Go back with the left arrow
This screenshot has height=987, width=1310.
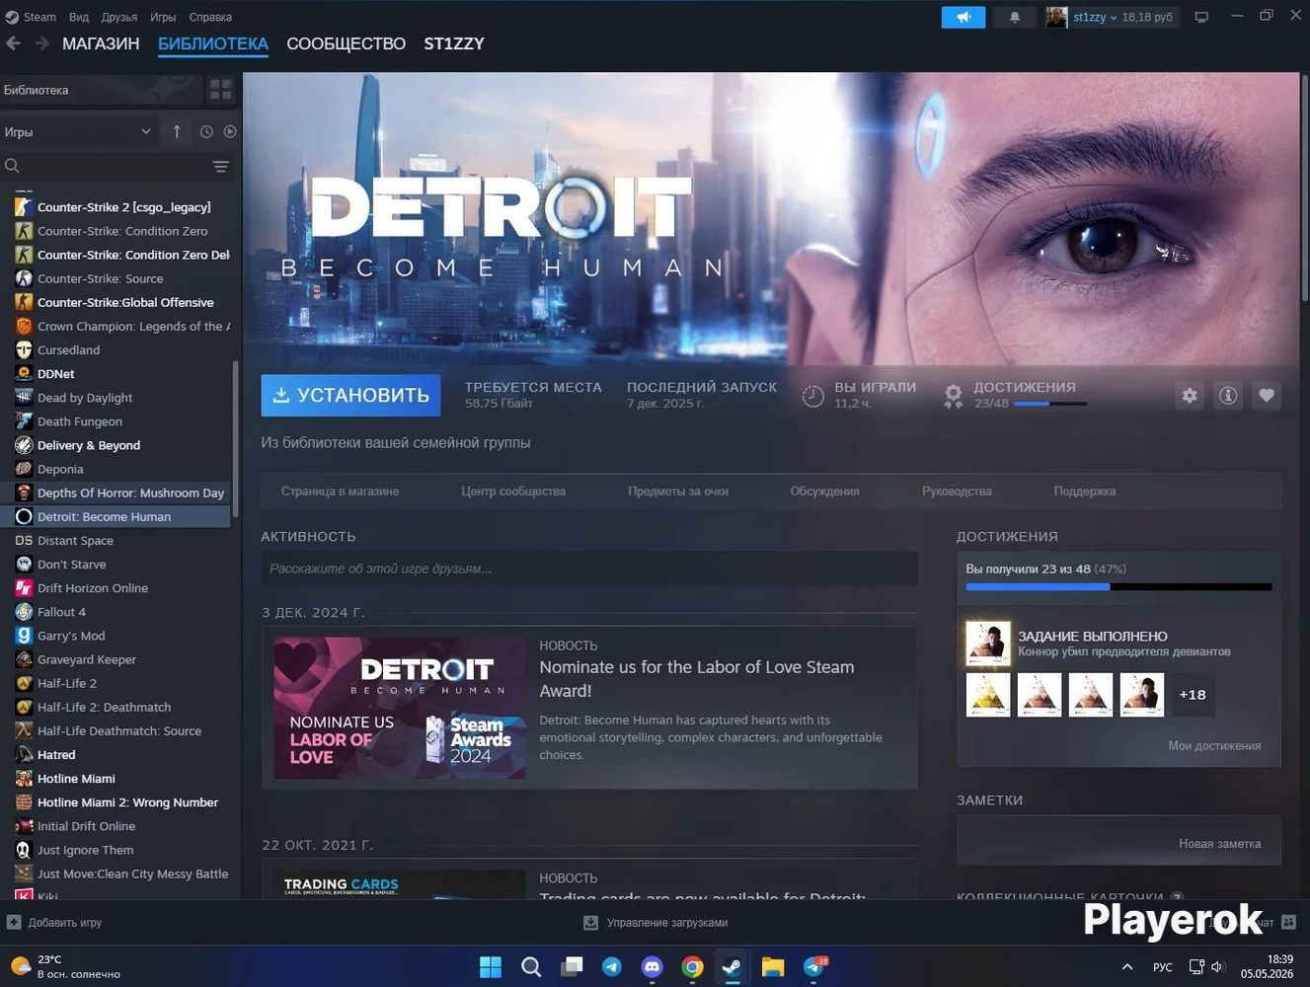14,43
